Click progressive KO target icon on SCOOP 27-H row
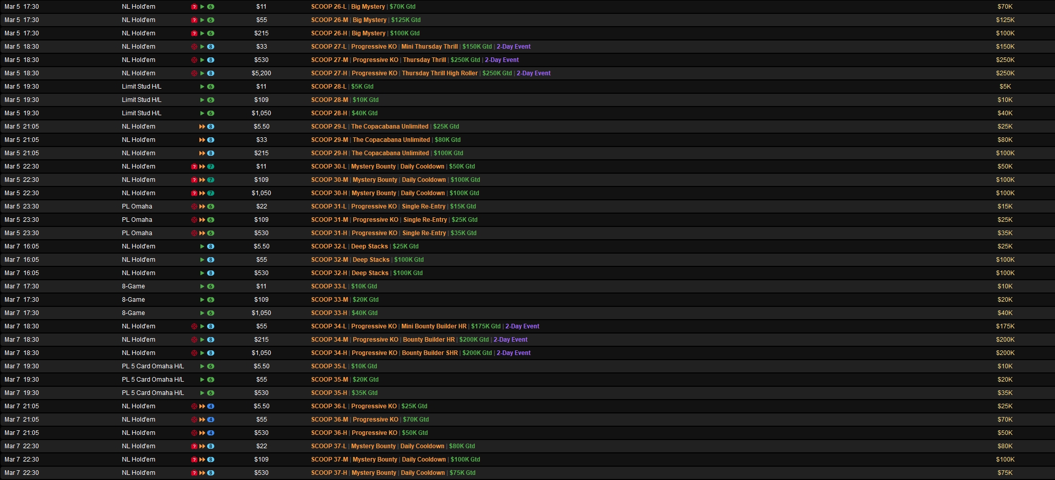 194,73
